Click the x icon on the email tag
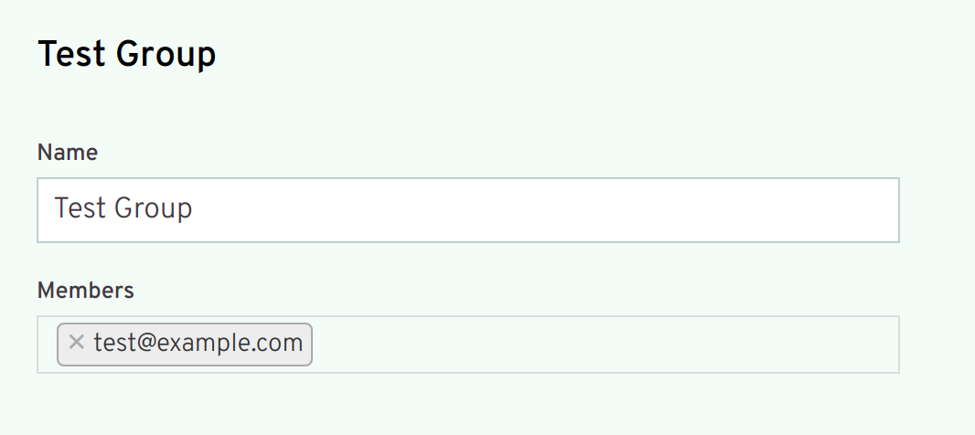 click(76, 342)
